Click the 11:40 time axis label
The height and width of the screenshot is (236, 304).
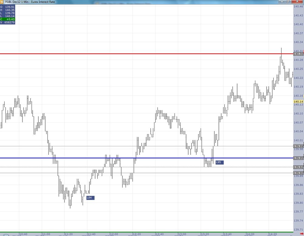[91, 234]
